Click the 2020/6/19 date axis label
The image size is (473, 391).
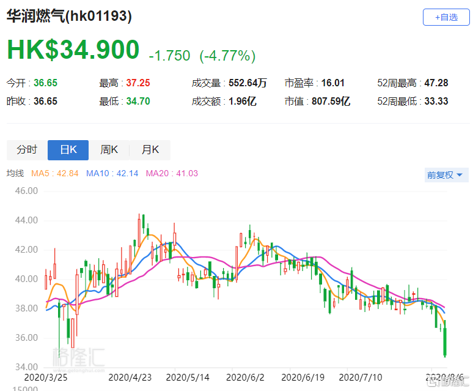pyautogui.click(x=303, y=378)
